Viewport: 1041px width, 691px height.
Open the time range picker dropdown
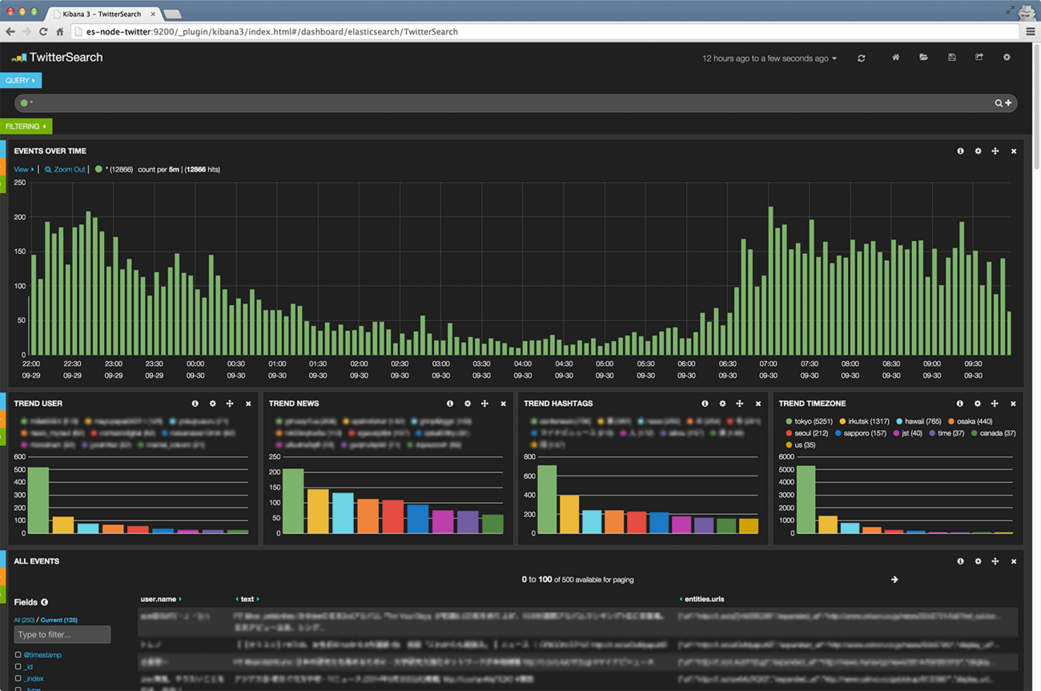(769, 58)
